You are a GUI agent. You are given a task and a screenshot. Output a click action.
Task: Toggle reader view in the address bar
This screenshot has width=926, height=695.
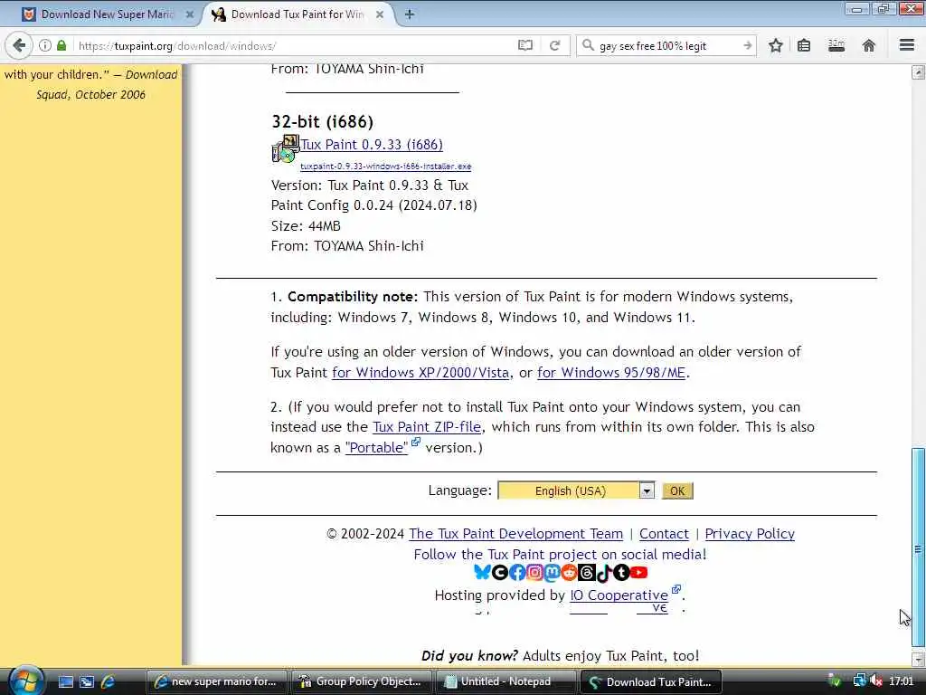525,45
